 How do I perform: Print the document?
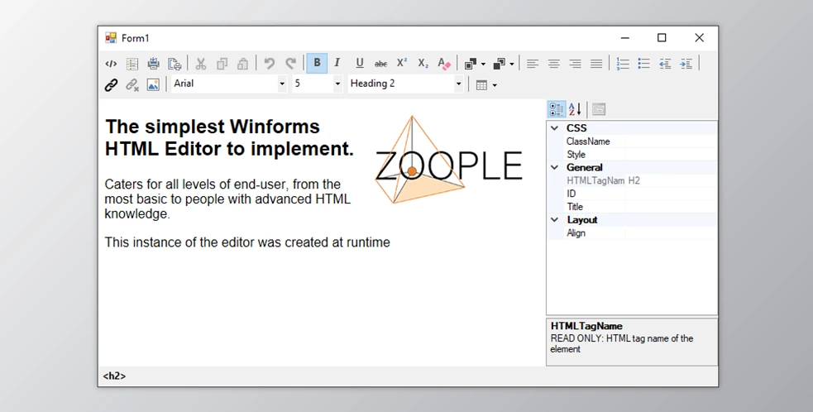pyautogui.click(x=153, y=64)
